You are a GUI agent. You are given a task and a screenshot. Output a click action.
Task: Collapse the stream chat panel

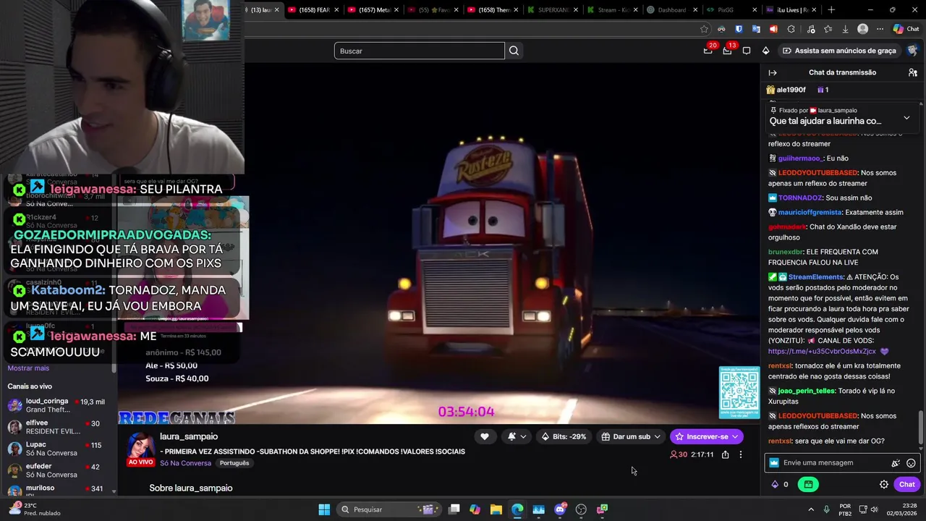pyautogui.click(x=773, y=72)
